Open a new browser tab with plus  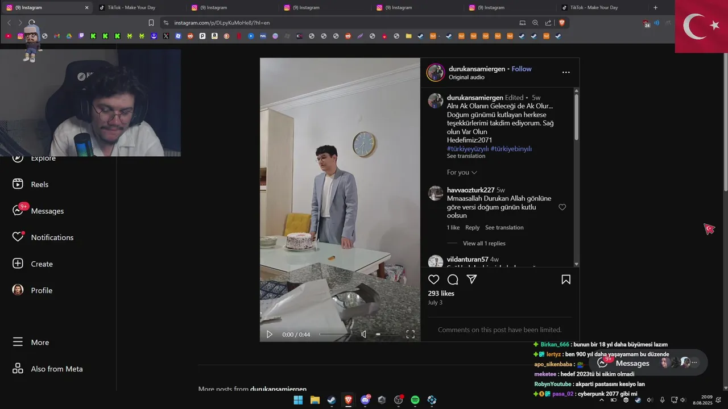(655, 7)
